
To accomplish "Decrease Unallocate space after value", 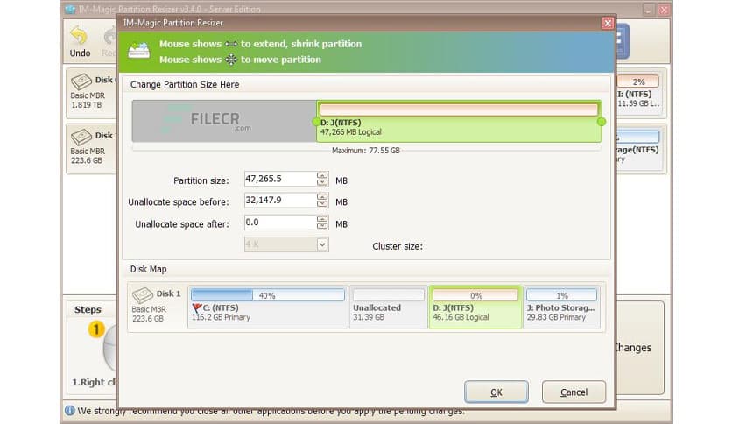I will coord(322,226).
